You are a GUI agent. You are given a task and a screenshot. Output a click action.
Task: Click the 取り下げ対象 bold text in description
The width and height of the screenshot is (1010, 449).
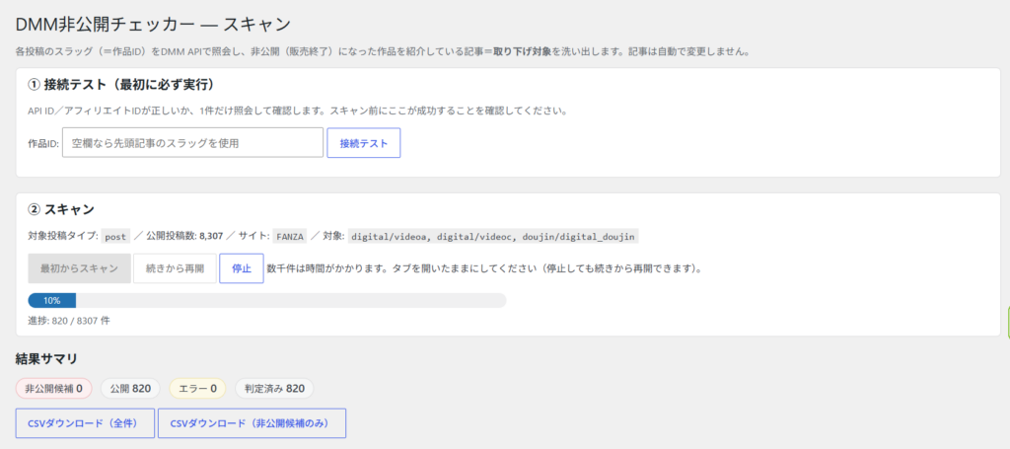[x=523, y=52]
